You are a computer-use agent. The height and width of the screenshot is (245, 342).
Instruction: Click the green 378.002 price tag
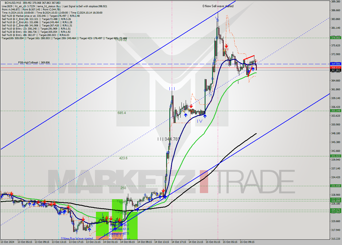(336, 38)
